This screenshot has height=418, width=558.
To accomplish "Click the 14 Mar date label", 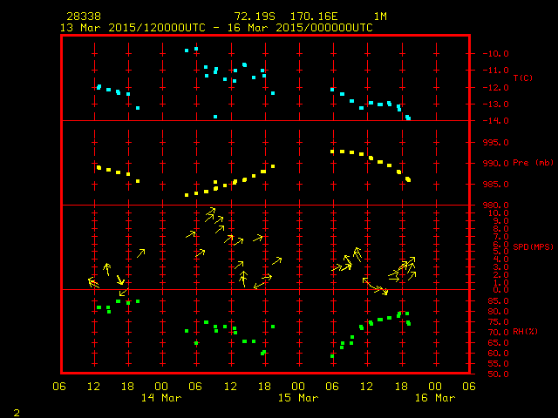I will 162,398.
